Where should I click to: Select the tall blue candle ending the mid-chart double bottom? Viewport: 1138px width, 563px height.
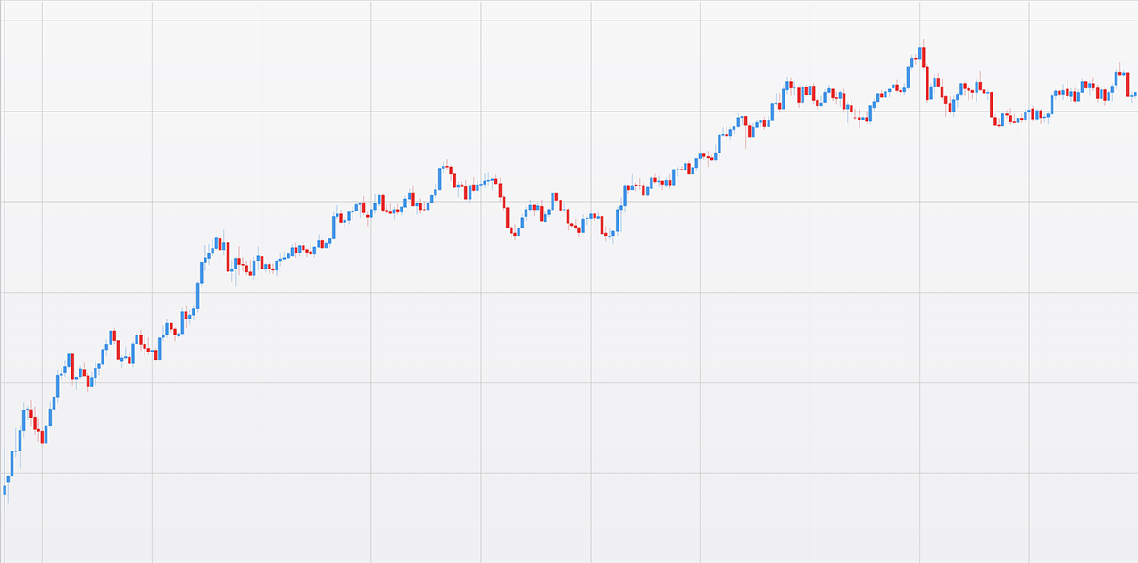click(x=618, y=219)
